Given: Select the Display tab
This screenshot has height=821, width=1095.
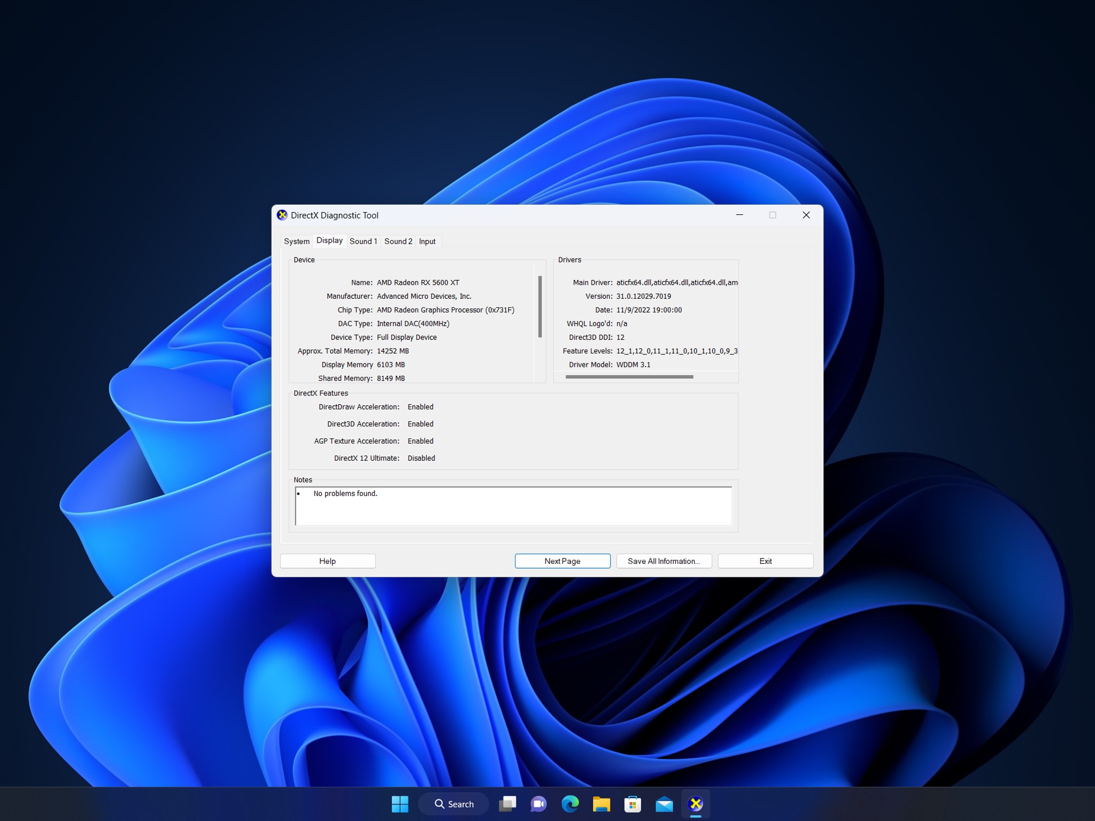Looking at the screenshot, I should [x=329, y=241].
